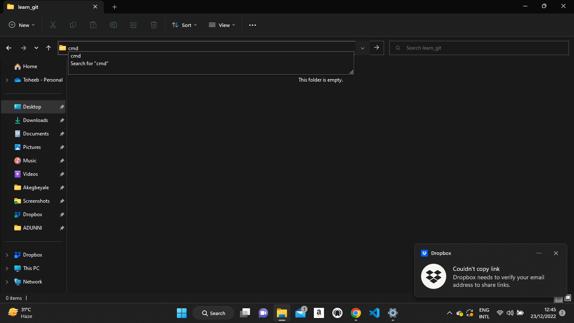The height and width of the screenshot is (323, 574).
Task: Click the Cut scissors icon
Action: coord(53,25)
